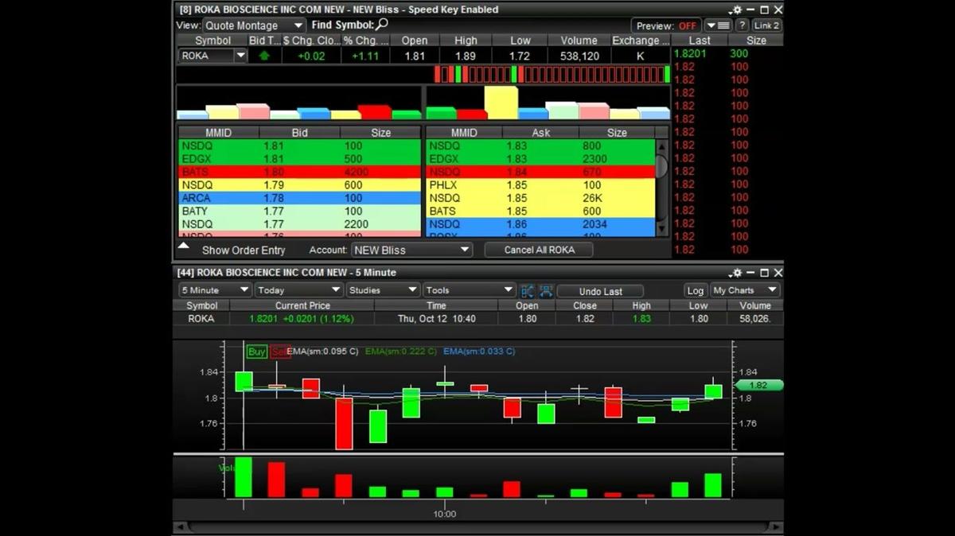Click the first chart crosshair tool icon

pos(528,291)
